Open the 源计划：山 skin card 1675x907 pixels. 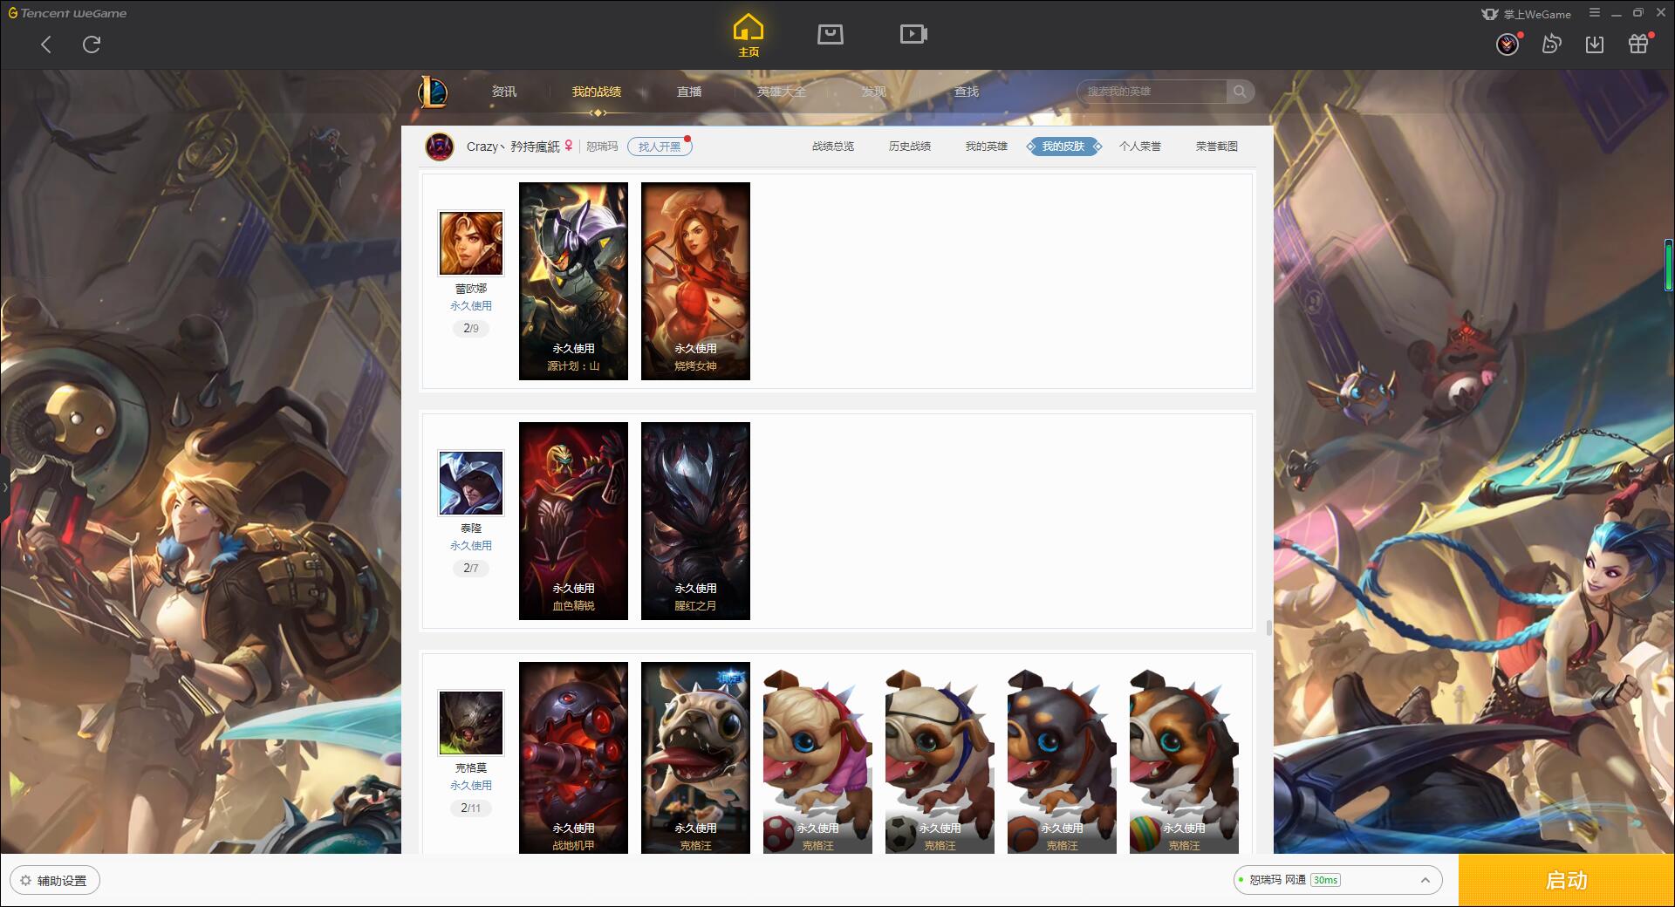(x=573, y=281)
